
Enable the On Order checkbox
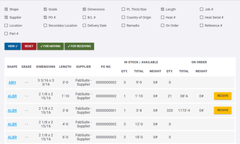(x=163, y=25)
